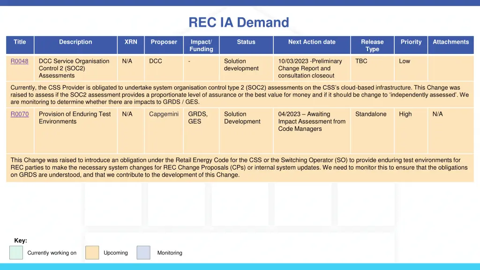Click the 'Status' column header
480x270 pixels.
(x=246, y=45)
